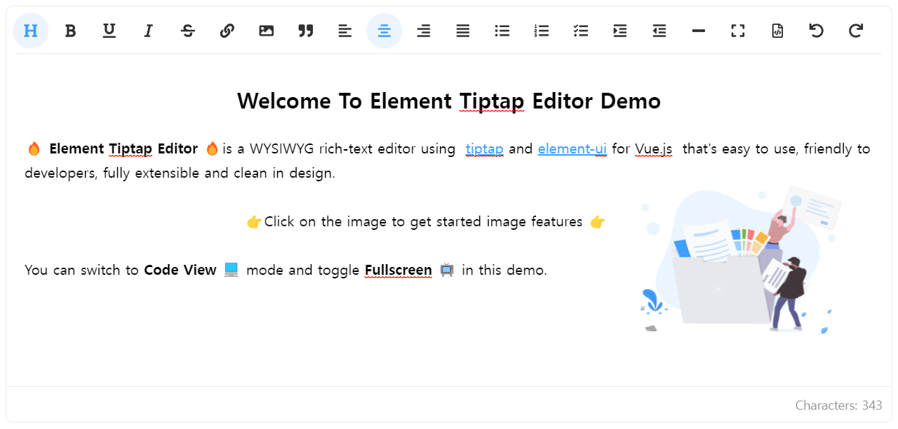Click the bold 'Element Tiptap Editor' text

pyautogui.click(x=124, y=149)
